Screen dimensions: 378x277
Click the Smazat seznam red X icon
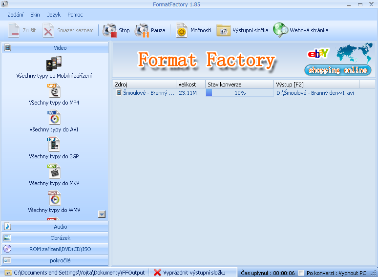click(x=48, y=30)
